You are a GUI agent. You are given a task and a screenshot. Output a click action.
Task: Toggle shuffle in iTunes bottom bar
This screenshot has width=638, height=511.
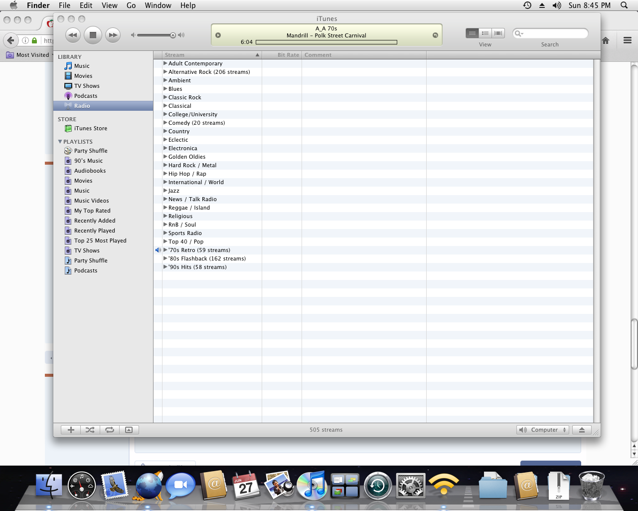coord(90,430)
